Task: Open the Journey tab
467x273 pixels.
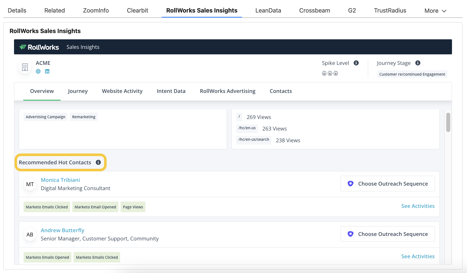Action: pyautogui.click(x=78, y=91)
